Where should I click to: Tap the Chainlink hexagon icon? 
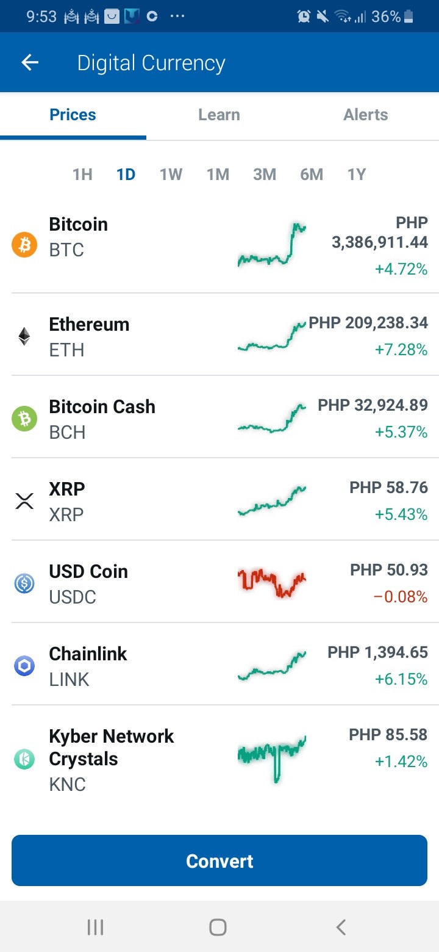tap(24, 666)
